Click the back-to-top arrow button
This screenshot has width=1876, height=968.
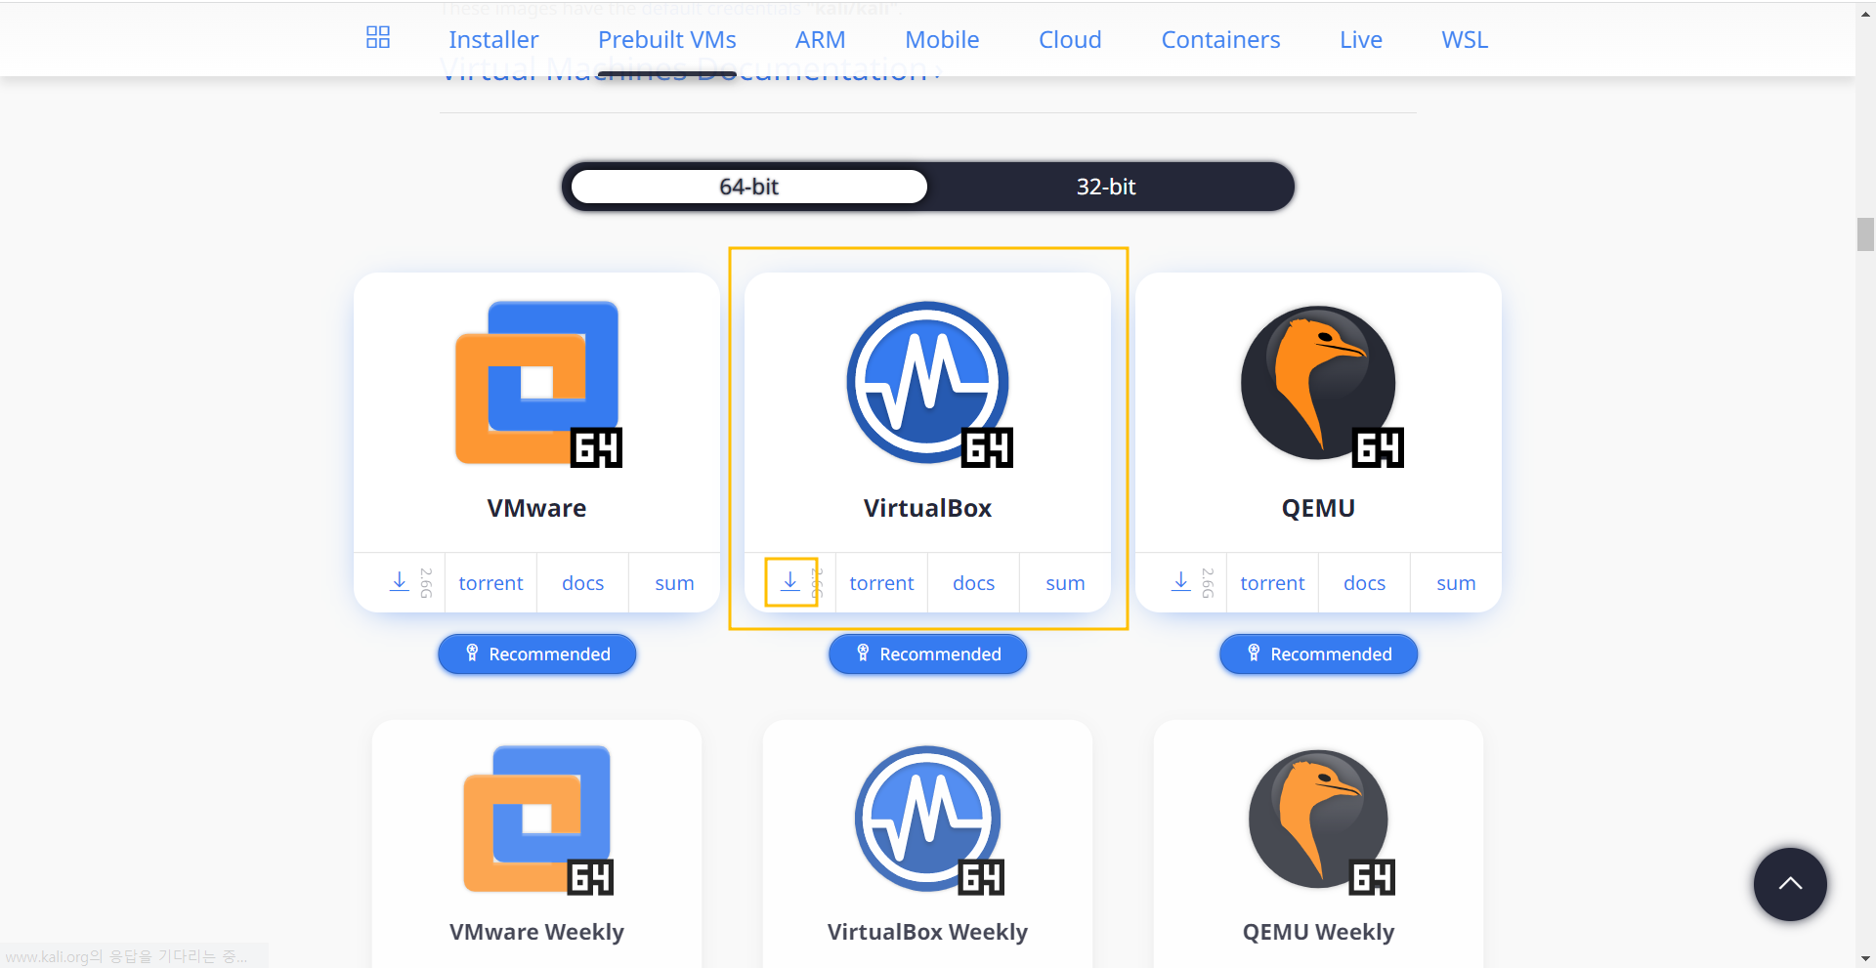coord(1790,884)
